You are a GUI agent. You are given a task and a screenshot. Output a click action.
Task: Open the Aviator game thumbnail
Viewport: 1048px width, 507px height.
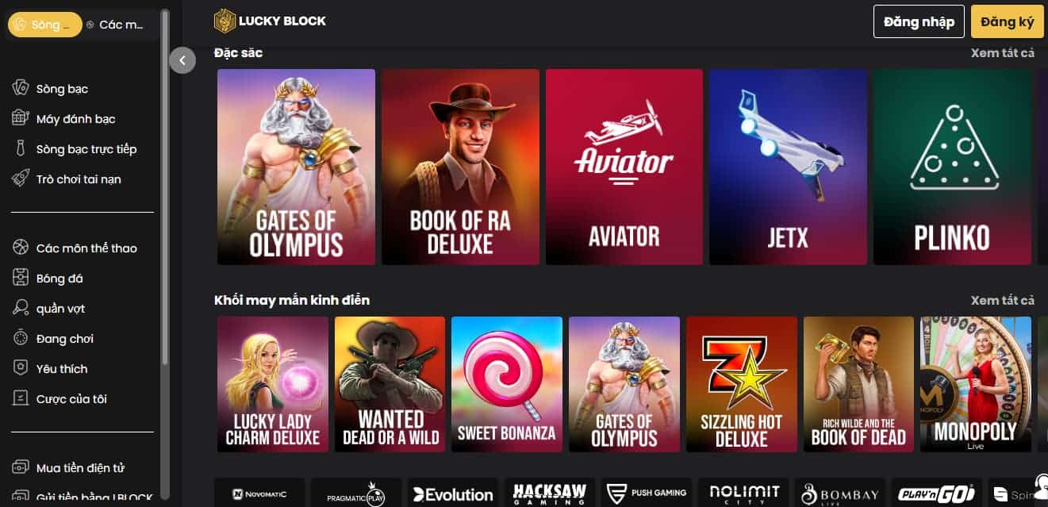[x=624, y=167]
